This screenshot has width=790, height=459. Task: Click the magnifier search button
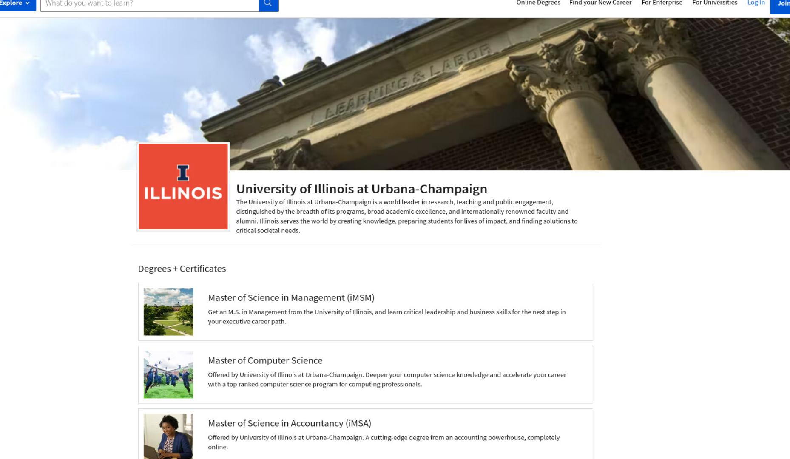point(268,4)
